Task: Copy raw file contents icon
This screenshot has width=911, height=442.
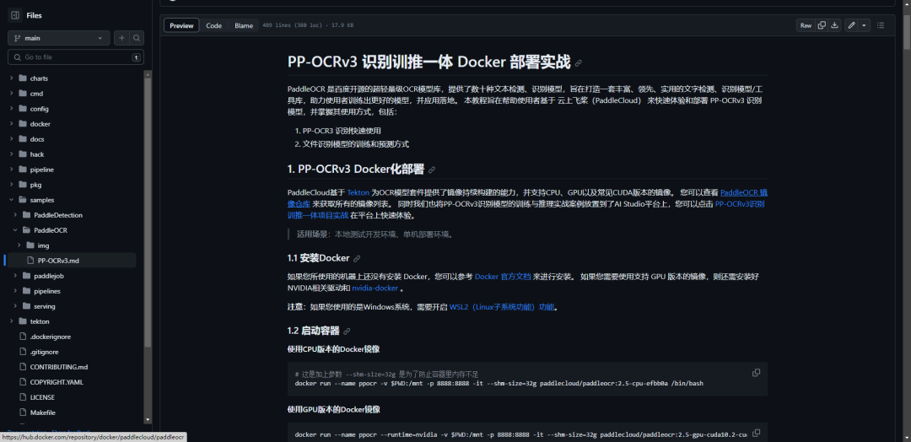Action: (x=822, y=25)
